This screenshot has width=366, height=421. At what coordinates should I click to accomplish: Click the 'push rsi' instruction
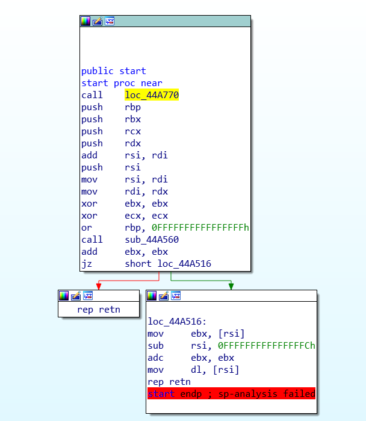[111, 167]
